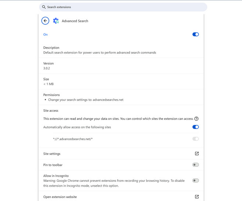Image resolution: width=242 pixels, height=201 pixels.
Task: Click the Site settings row label
Action: [52, 154]
